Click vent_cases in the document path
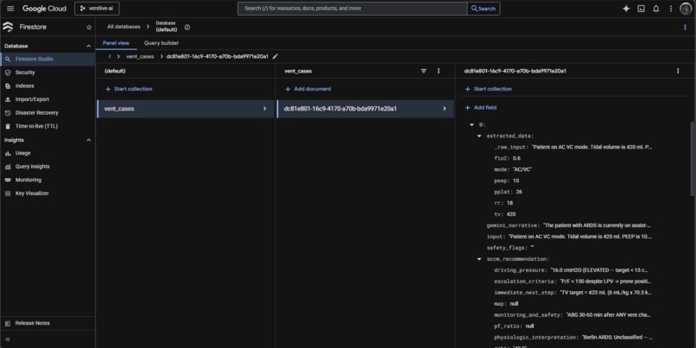Viewport: 696px width, 348px height. point(140,56)
